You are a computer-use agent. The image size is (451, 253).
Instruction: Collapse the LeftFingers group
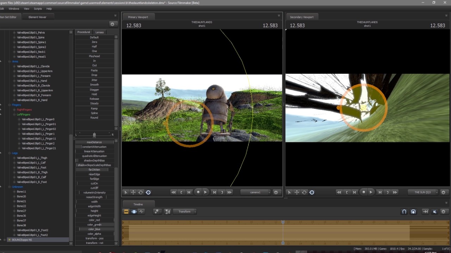[x=14, y=115]
